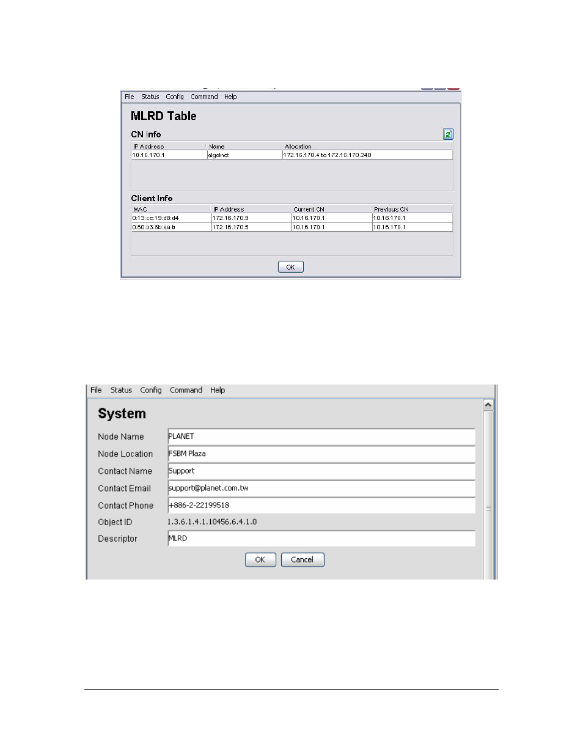Select Previous CN cell for client 172.16.170.5

[413, 227]
